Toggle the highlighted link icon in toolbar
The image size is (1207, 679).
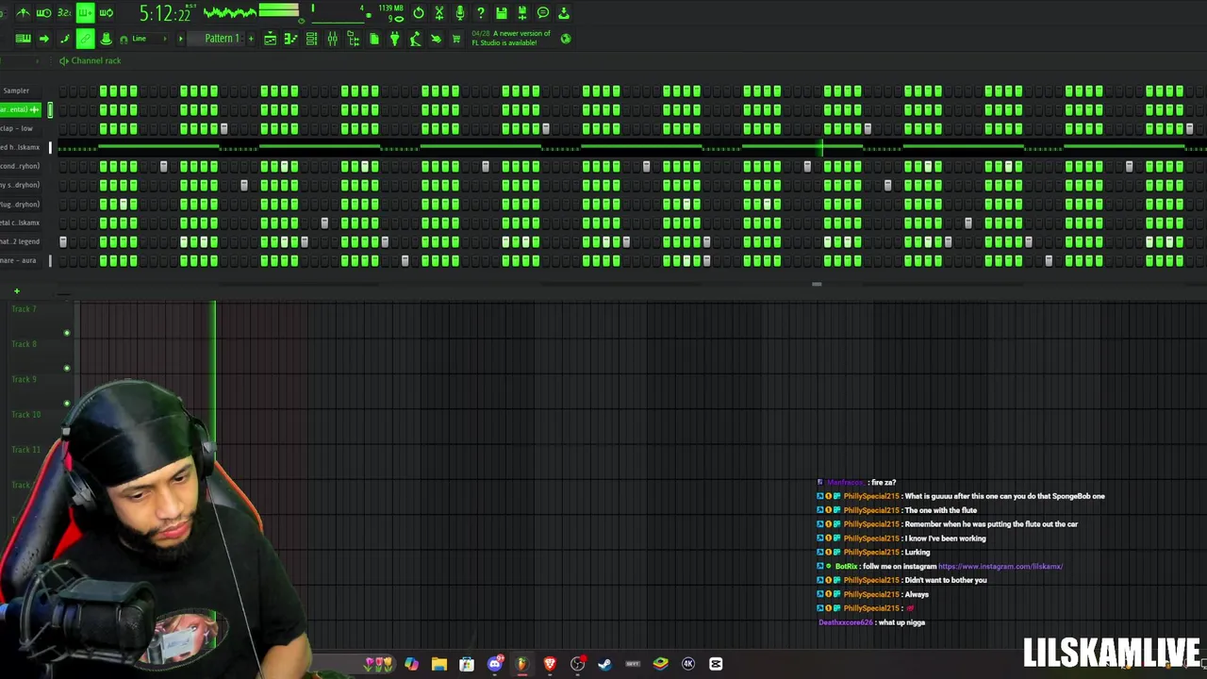tap(85, 39)
